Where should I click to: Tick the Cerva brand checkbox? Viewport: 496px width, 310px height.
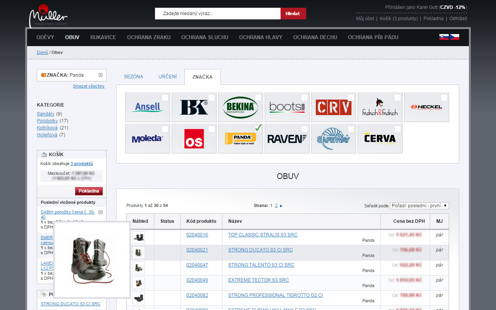[398, 129]
